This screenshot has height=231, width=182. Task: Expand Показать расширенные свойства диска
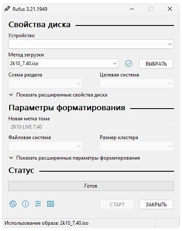coord(58,95)
